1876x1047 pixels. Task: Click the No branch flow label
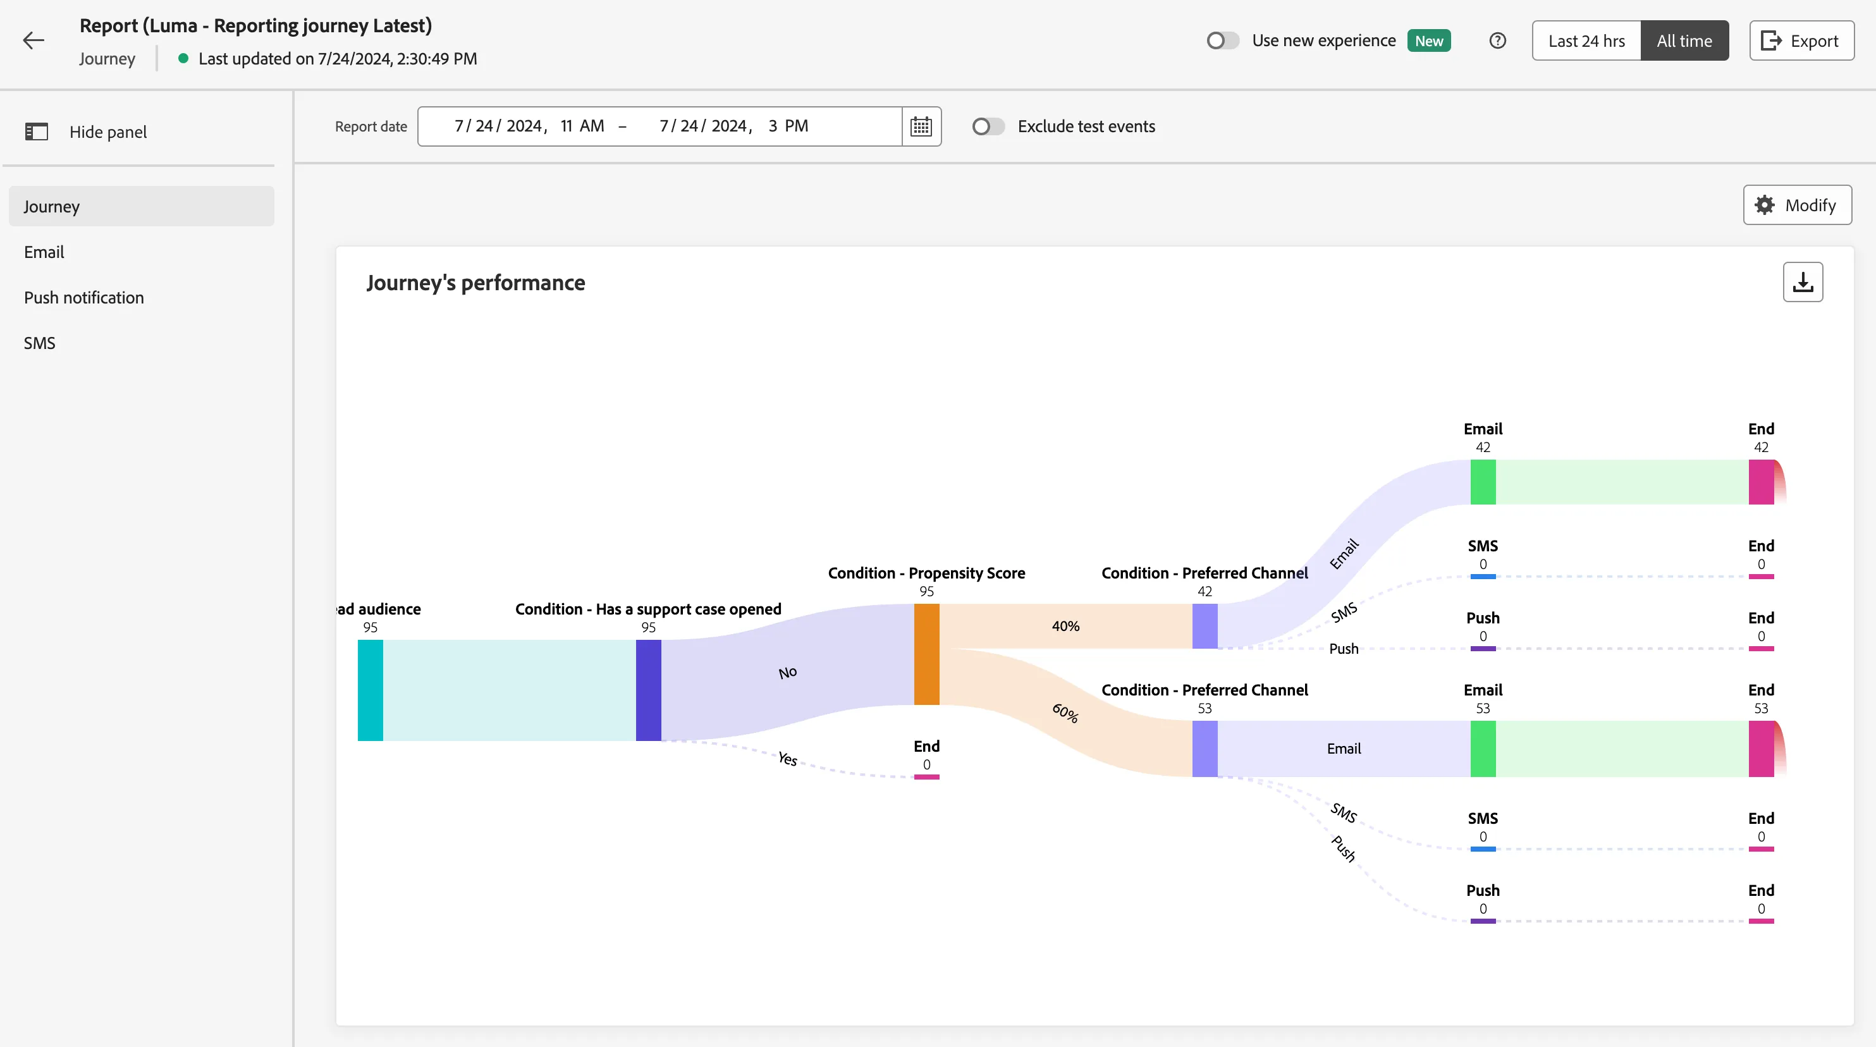click(787, 673)
